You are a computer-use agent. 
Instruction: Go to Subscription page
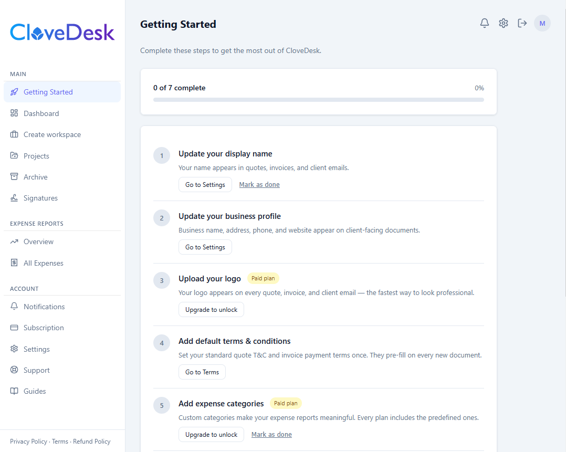tap(62, 328)
